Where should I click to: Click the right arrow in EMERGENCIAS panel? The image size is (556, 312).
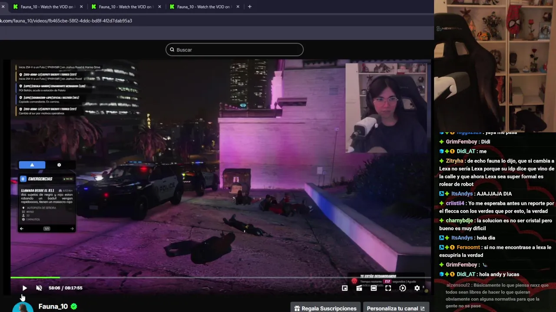[x=72, y=228]
